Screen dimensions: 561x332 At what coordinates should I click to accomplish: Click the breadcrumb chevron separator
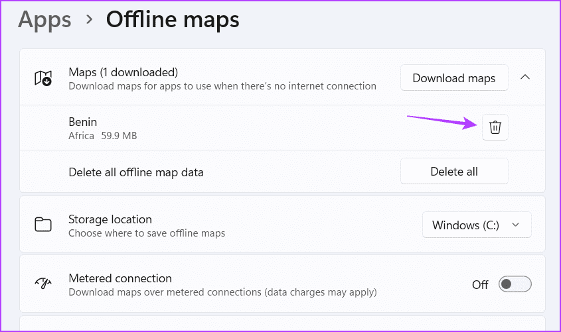point(89,19)
